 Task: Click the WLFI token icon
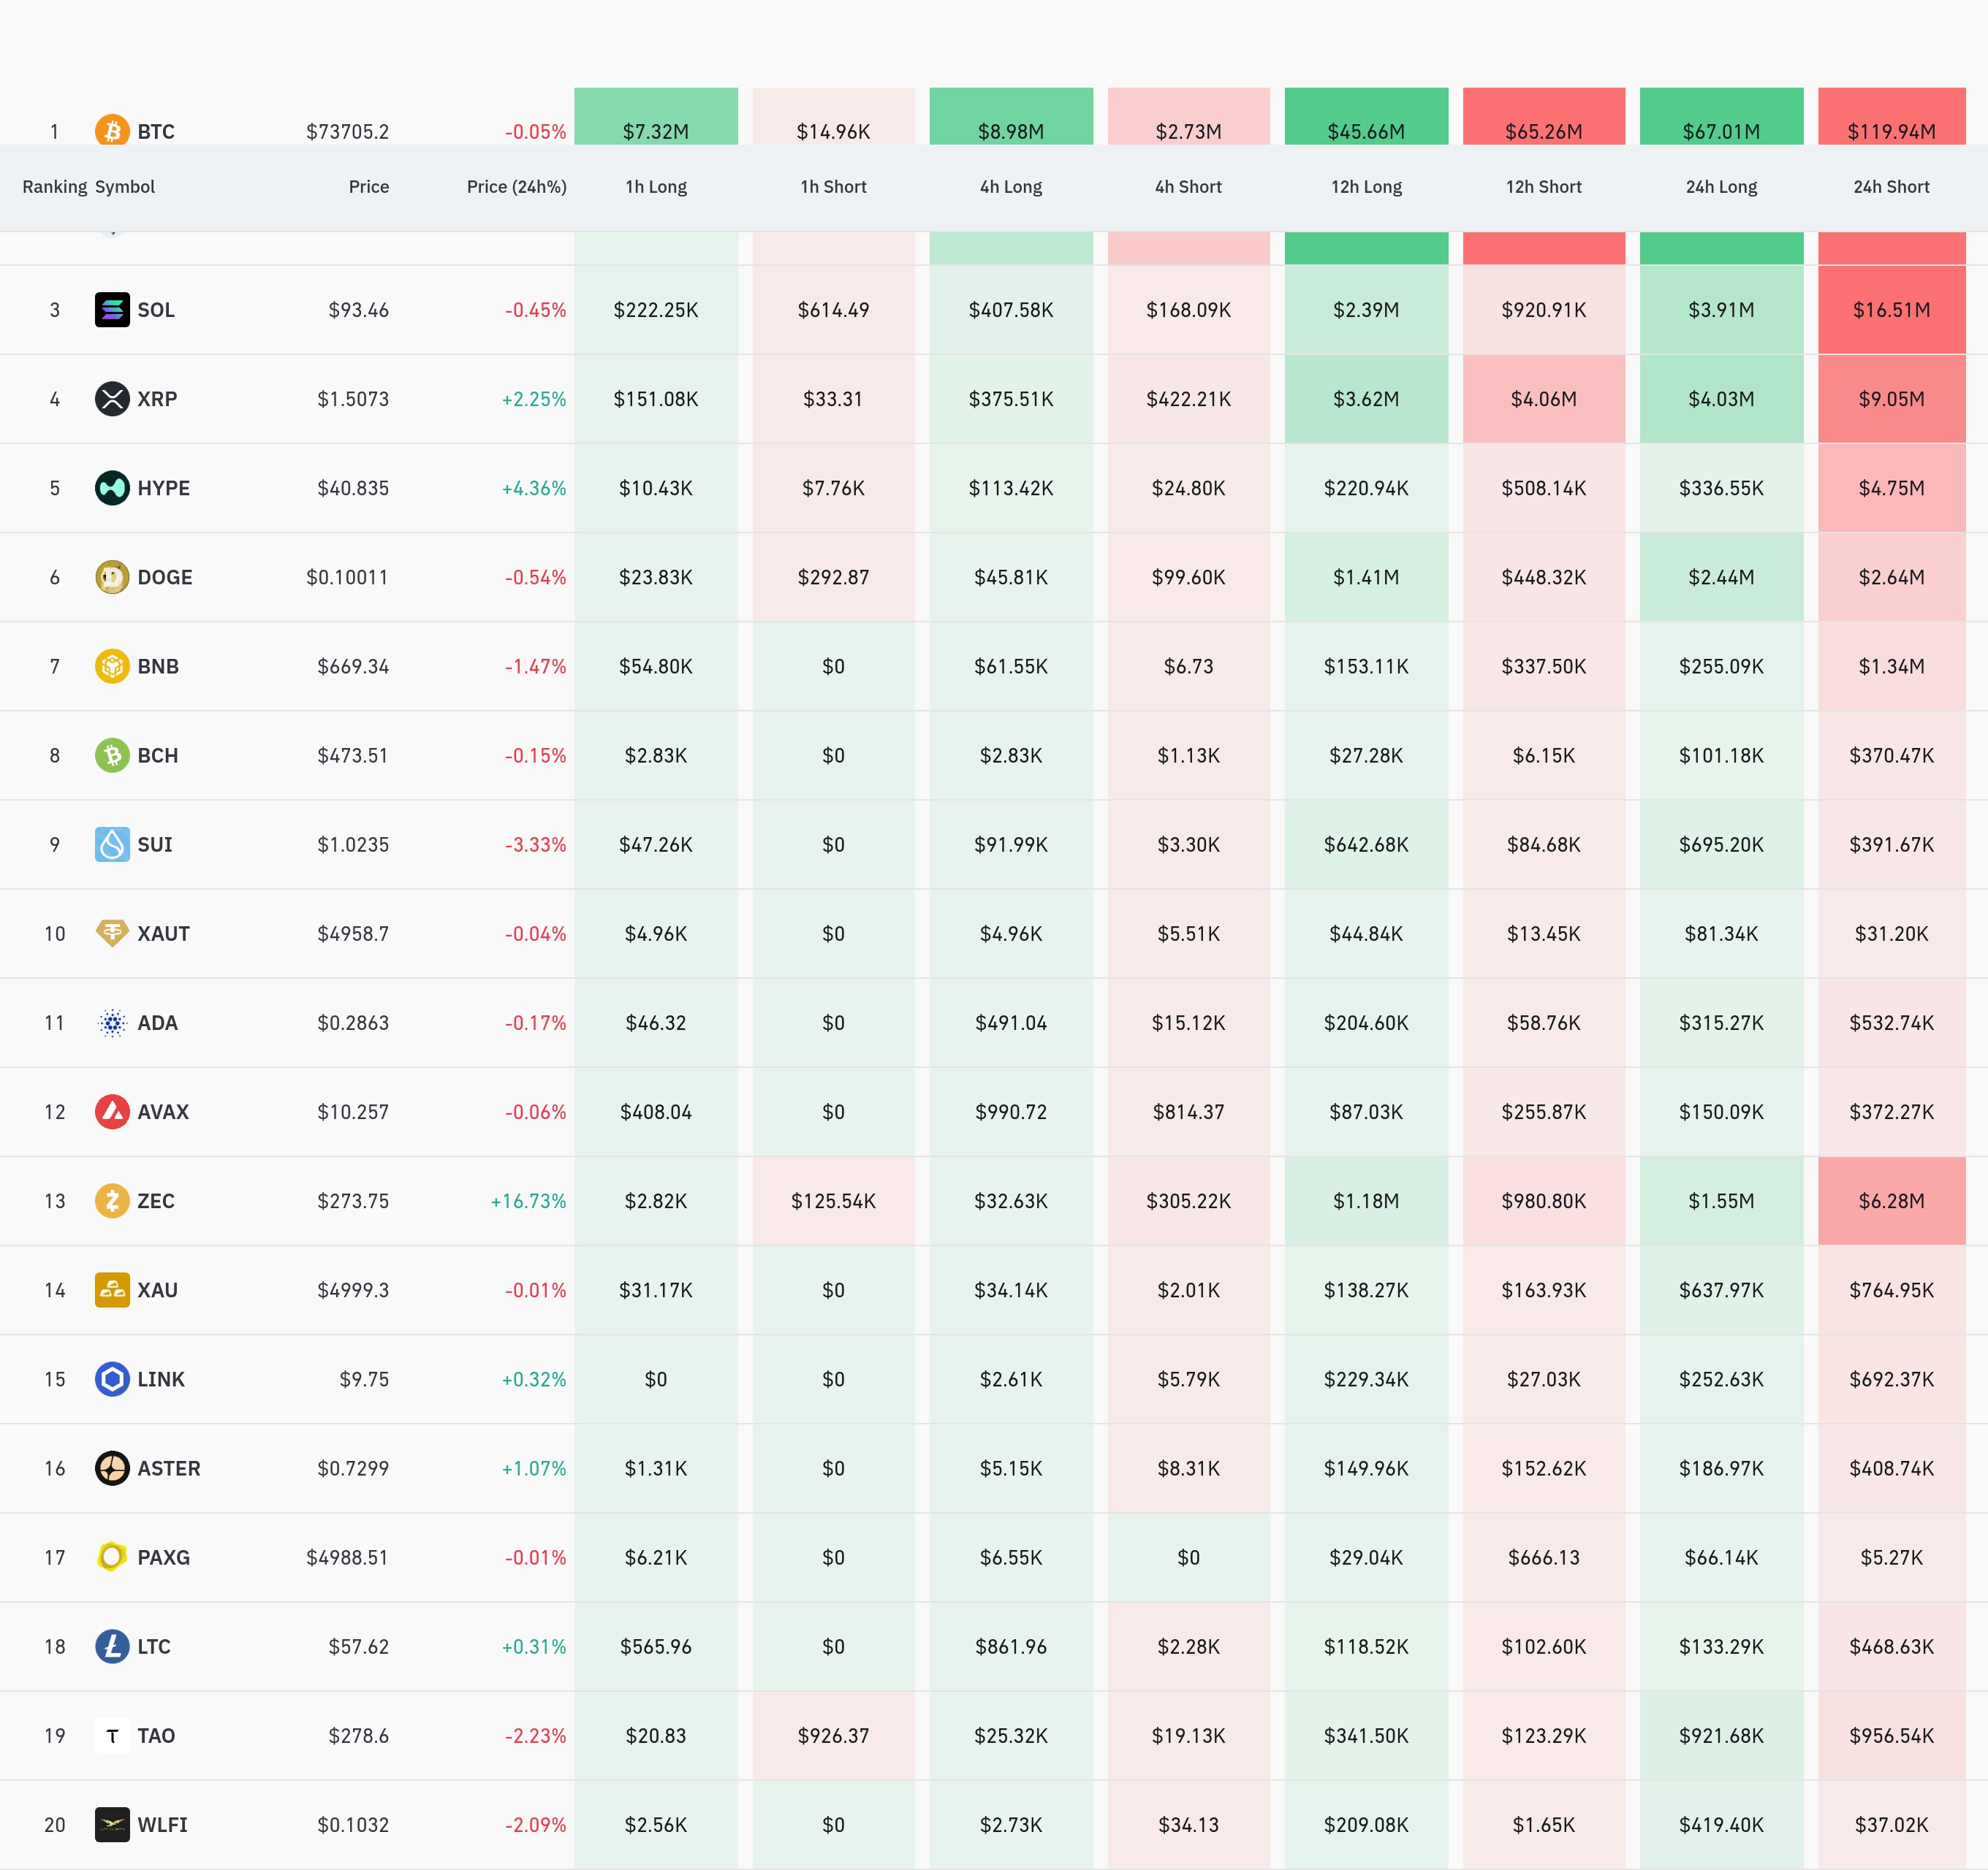click(112, 1824)
